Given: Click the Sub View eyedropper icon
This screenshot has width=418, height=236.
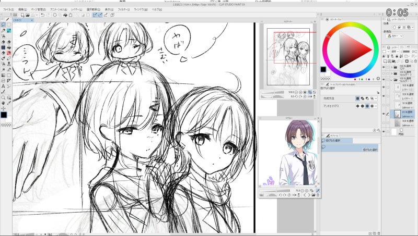Looking at the screenshot, I should tap(318, 191).
